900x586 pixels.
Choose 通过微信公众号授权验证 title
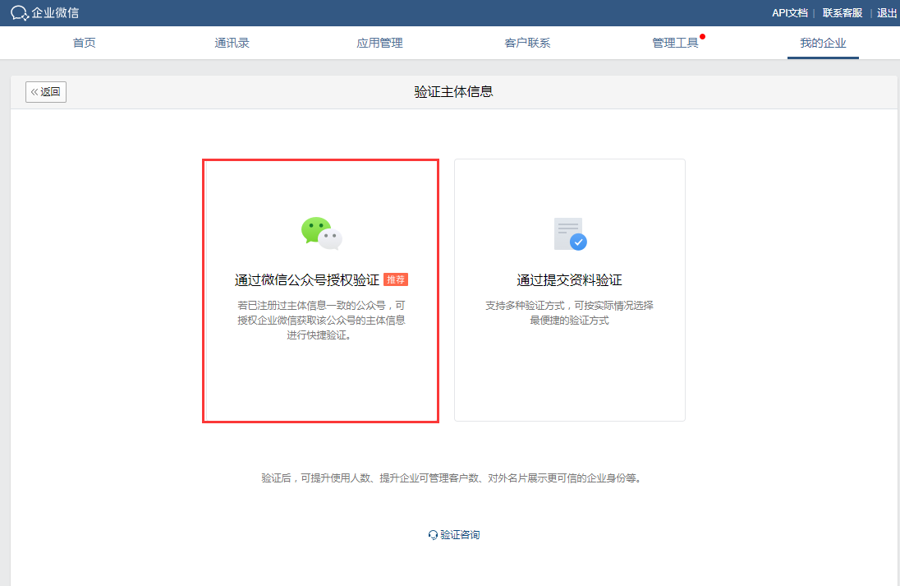click(x=307, y=280)
